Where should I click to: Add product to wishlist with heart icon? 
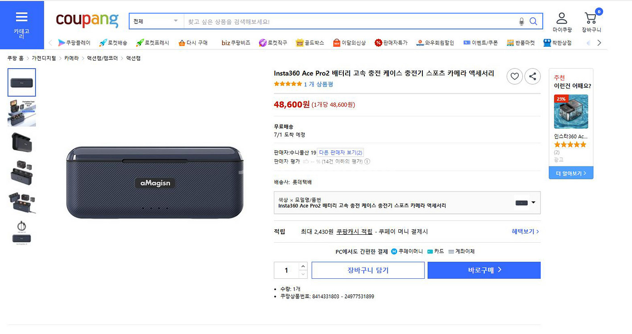click(x=515, y=77)
